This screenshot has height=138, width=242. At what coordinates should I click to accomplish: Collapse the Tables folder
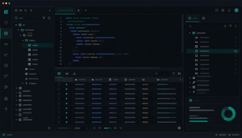tap(23, 40)
